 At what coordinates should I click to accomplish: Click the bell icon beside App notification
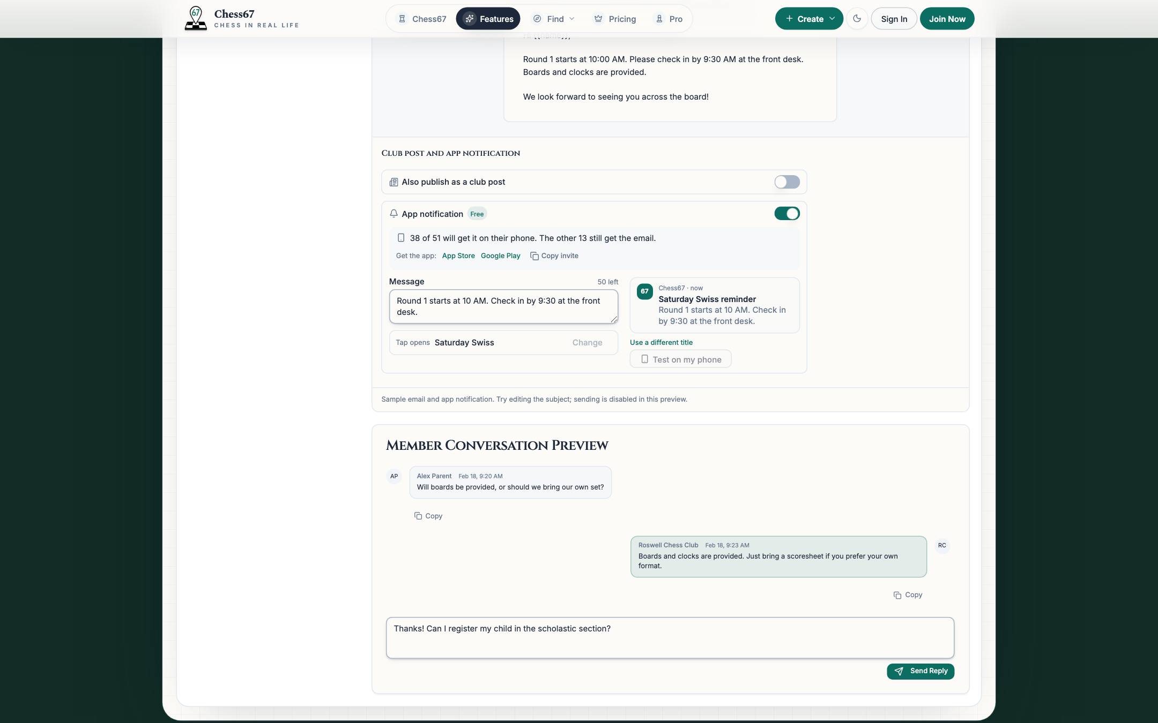[x=394, y=214]
